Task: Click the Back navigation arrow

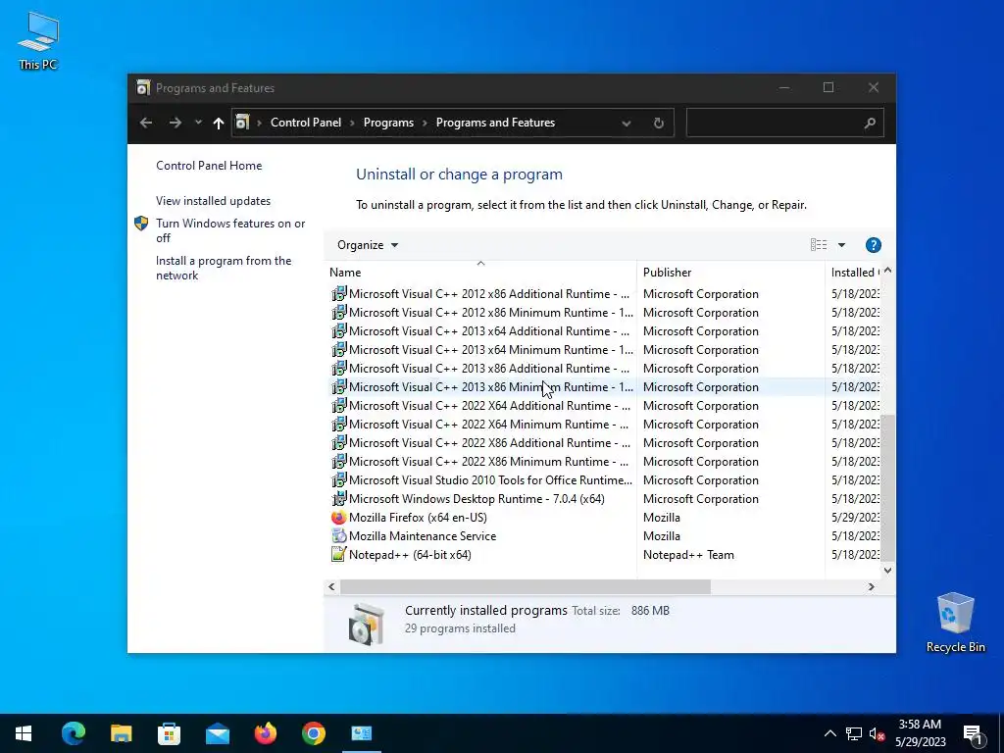Action: [x=146, y=123]
